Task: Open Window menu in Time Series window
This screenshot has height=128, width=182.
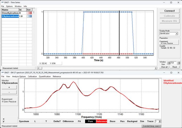Action: click(x=18, y=6)
